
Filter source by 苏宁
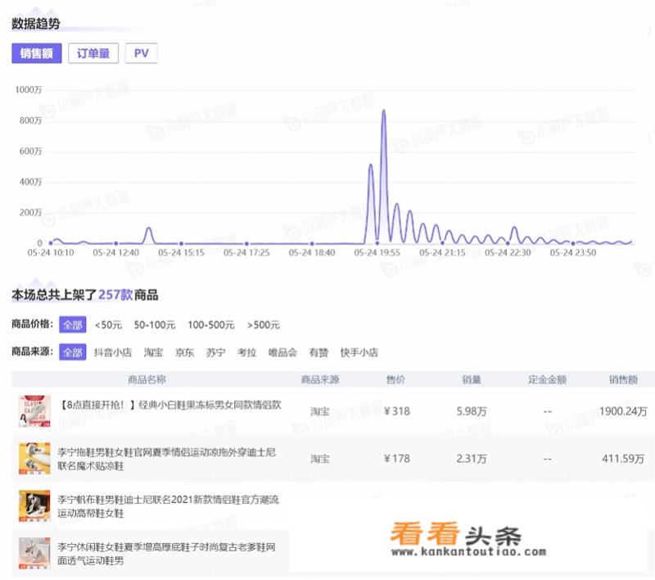(215, 352)
